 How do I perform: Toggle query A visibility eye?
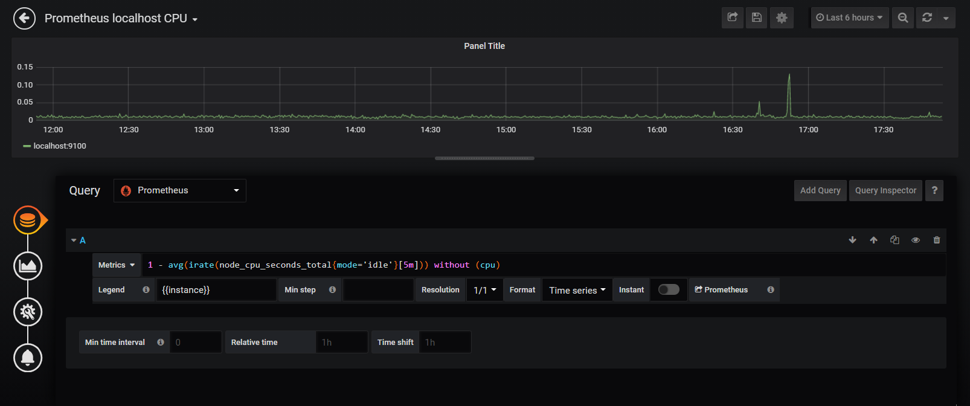tap(916, 240)
